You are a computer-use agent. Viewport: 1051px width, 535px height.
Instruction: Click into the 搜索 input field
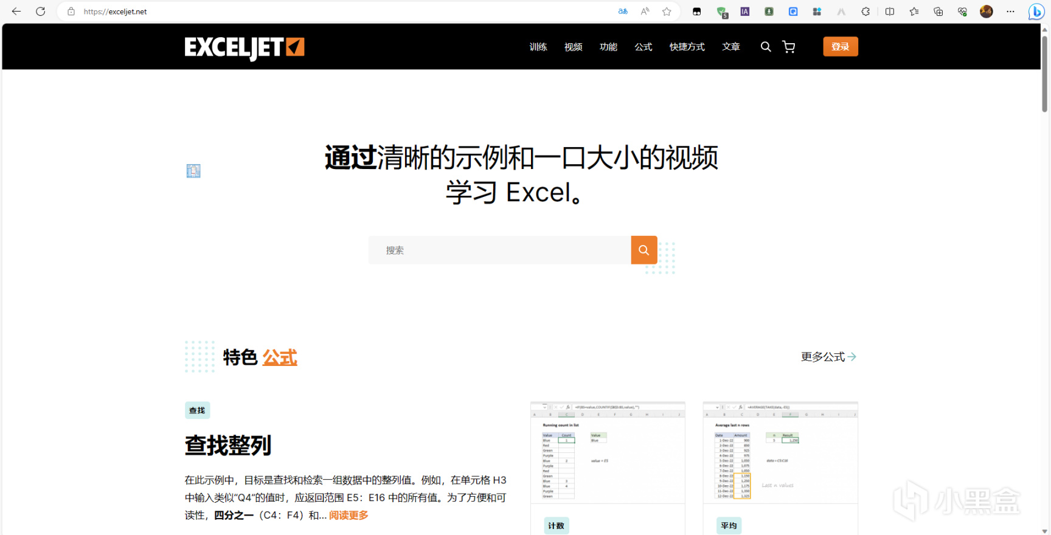500,250
